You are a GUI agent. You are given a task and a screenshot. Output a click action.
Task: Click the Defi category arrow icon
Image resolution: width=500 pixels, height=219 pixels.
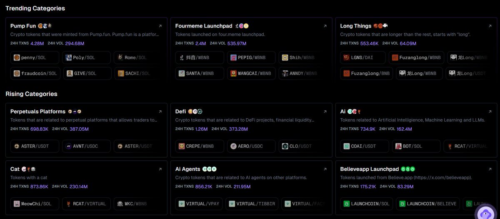pyautogui.click(x=325, y=112)
